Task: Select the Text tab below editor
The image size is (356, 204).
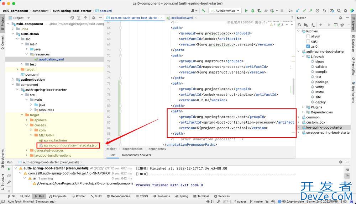Action: pos(113,155)
